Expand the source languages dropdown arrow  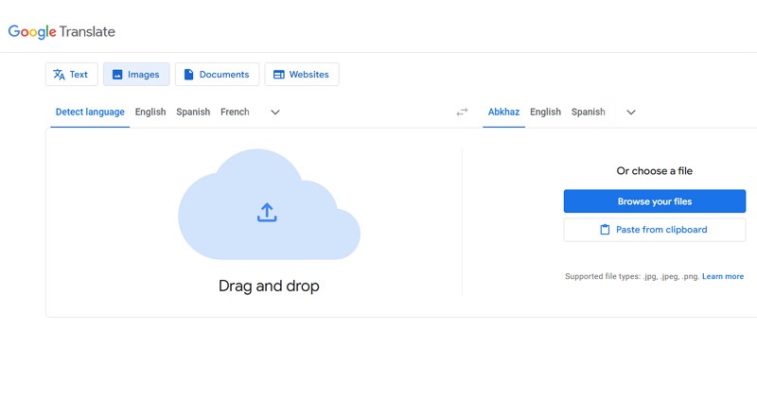275,113
